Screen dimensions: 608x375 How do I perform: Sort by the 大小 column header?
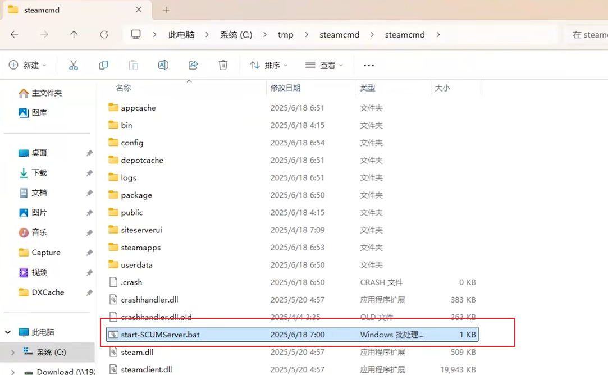point(442,88)
